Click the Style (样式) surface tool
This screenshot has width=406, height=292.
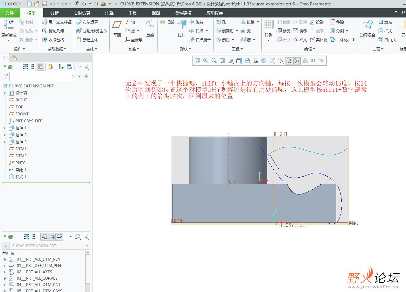click(x=385, y=31)
